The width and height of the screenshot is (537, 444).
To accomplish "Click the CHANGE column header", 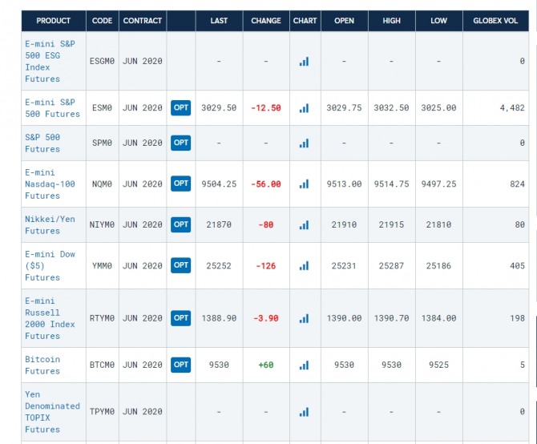I will (x=266, y=21).
